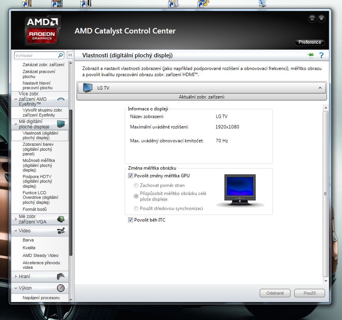
Task: Collapse Mé digitální ploché displeje section
Action: (x=16, y=124)
